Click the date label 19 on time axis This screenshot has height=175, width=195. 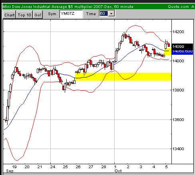point(14,167)
